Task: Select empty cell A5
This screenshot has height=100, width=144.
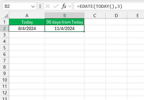Action: (x=27, y=48)
